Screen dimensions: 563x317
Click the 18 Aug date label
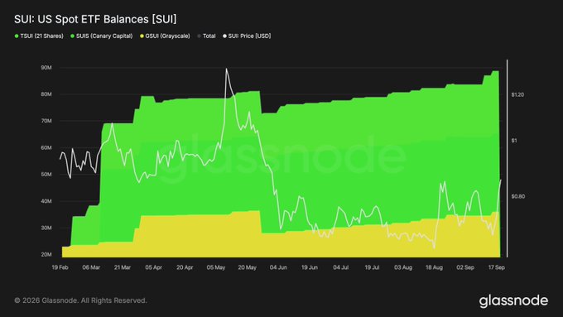(x=434, y=267)
